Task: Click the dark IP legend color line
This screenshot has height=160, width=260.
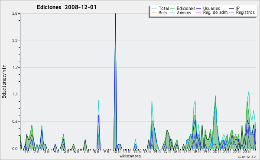Action: [x=232, y=9]
